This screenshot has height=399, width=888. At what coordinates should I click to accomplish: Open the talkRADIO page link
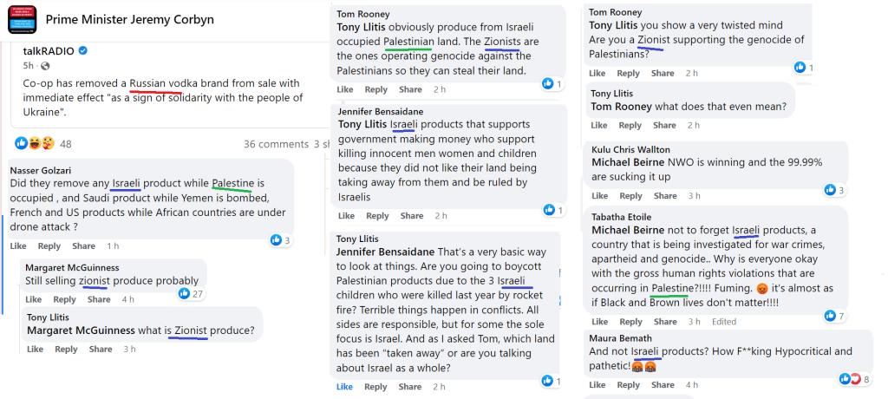tap(48, 51)
